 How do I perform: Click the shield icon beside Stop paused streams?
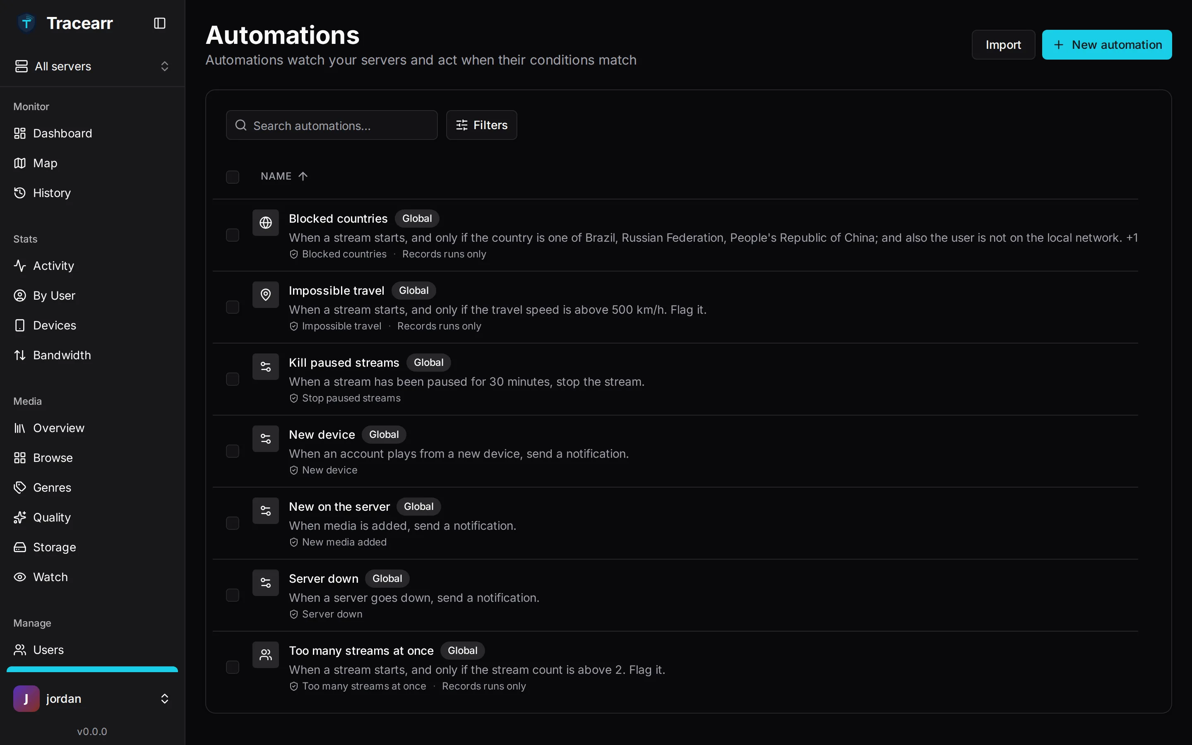point(293,398)
